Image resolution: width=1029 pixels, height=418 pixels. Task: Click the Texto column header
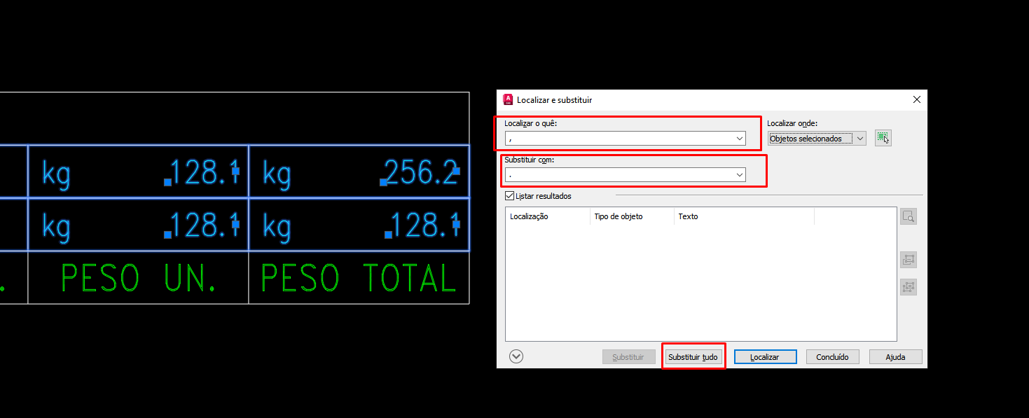[743, 216]
